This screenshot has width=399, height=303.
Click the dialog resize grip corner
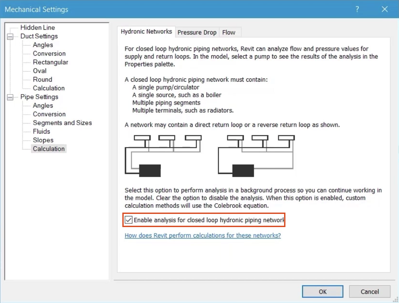[396, 300]
